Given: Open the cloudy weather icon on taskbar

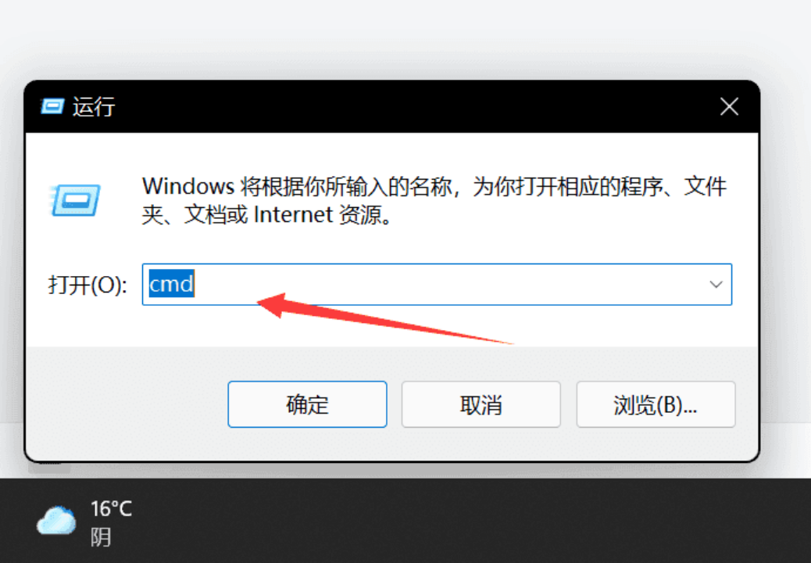Looking at the screenshot, I should click(x=56, y=521).
